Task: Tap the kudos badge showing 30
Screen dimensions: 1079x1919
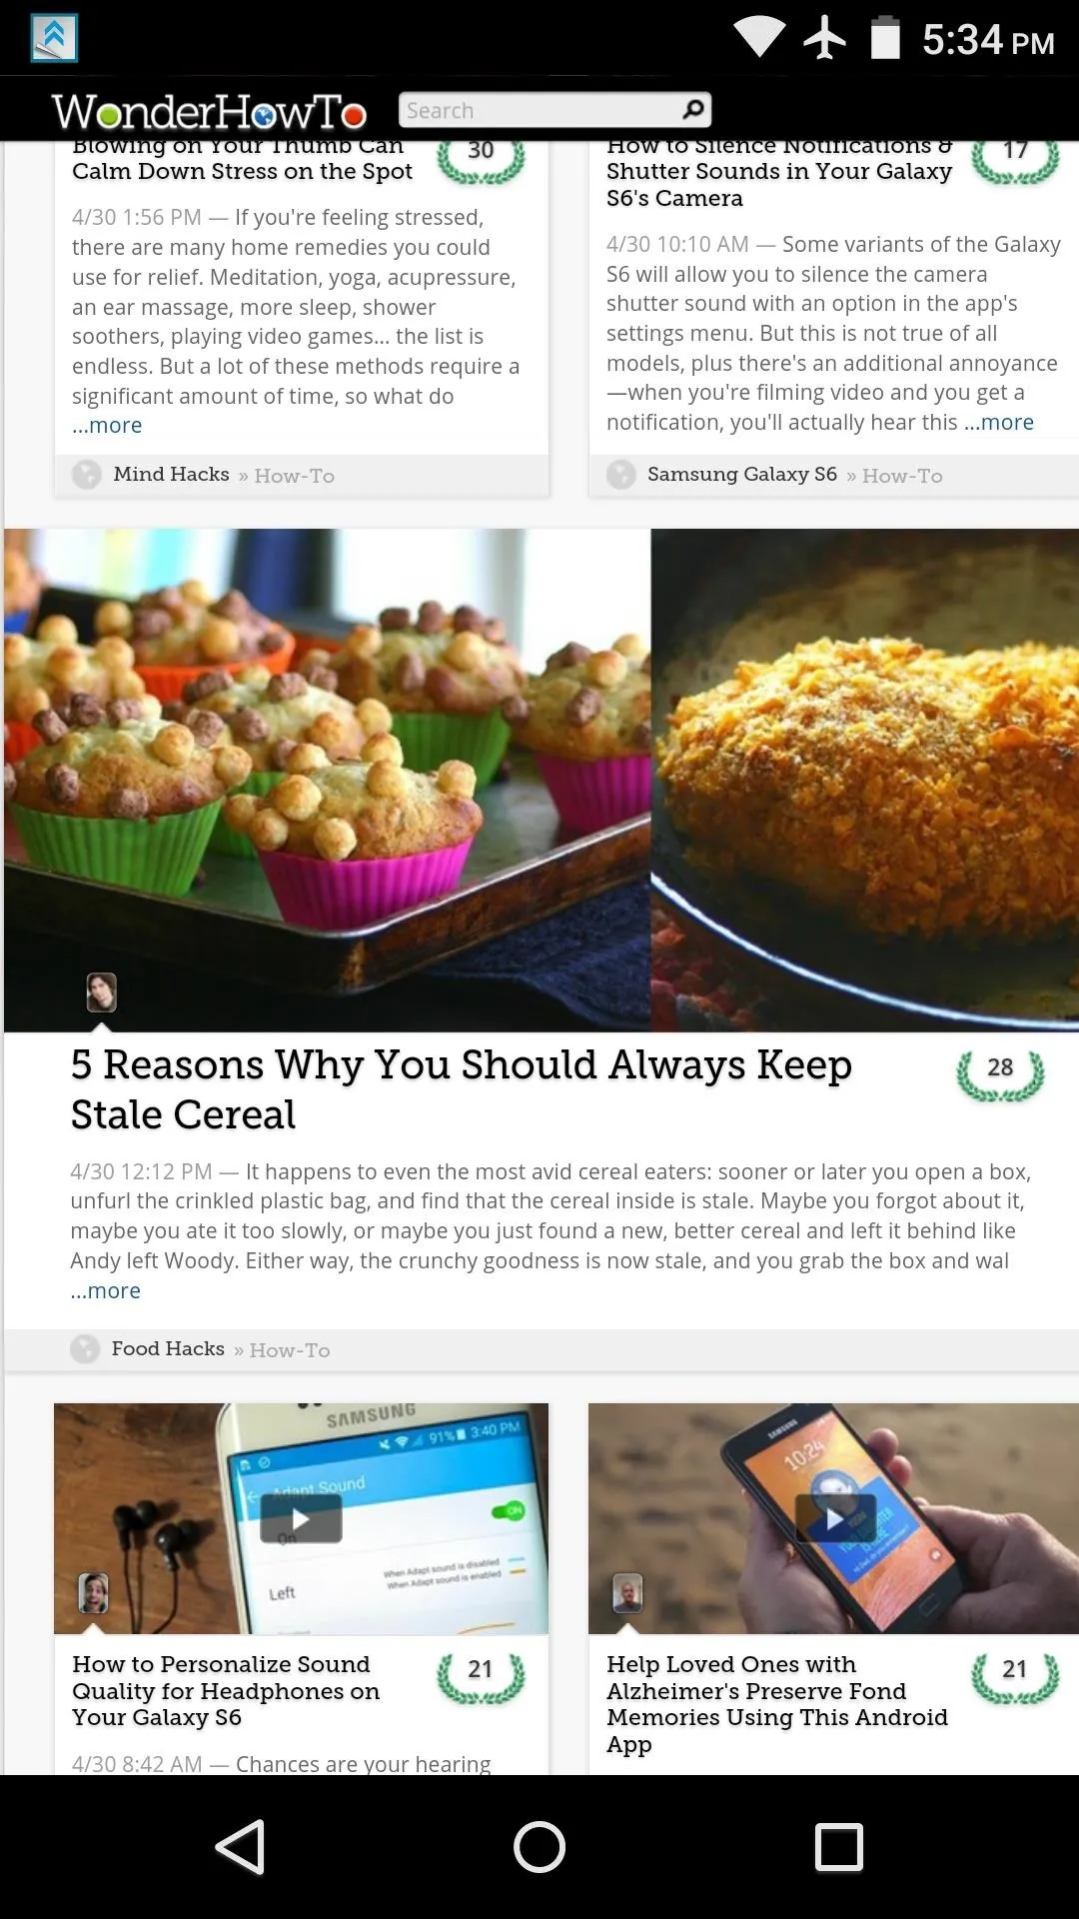Action: click(481, 157)
